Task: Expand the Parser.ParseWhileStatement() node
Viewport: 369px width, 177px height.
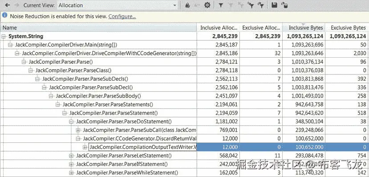Action: point(71,173)
